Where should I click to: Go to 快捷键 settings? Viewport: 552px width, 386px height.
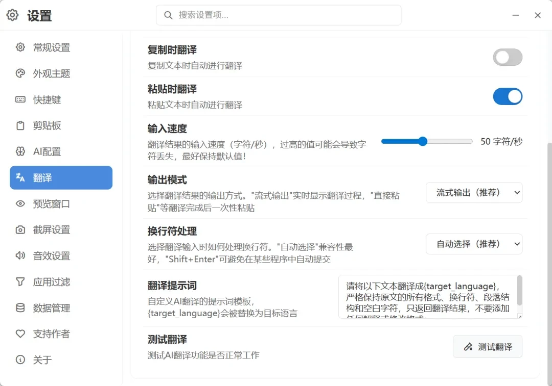(61, 99)
